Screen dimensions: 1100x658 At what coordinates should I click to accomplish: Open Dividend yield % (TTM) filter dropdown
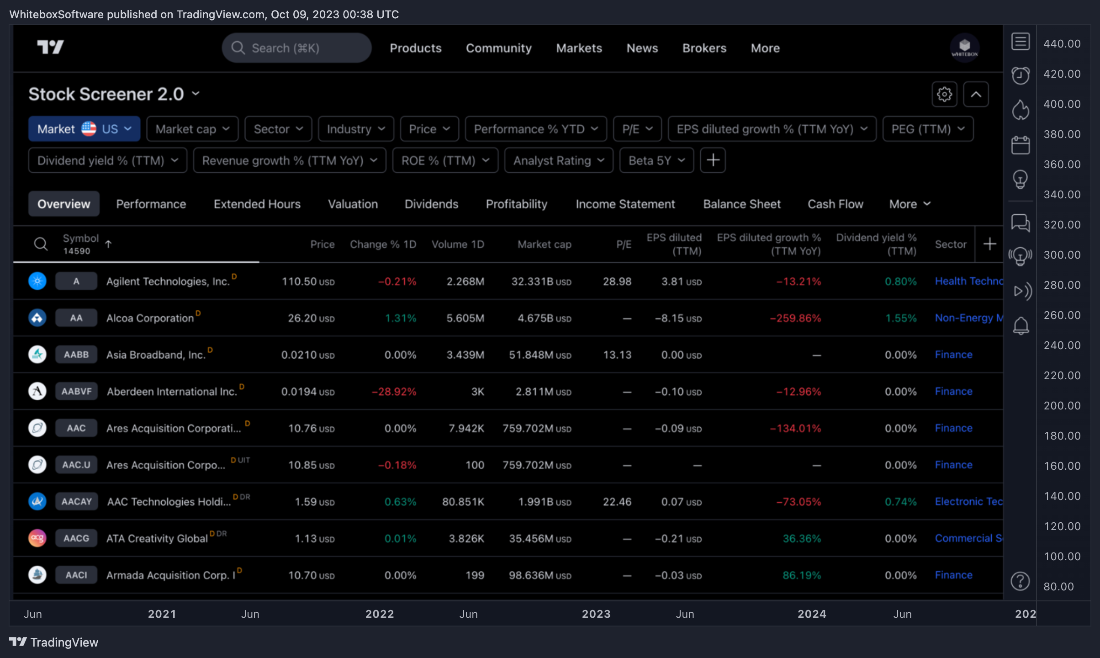(108, 160)
